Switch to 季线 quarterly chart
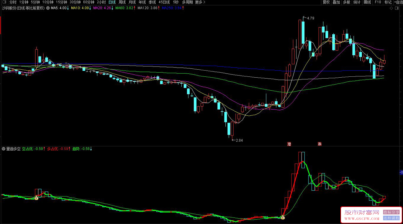The image size is (403, 224). point(152,2)
